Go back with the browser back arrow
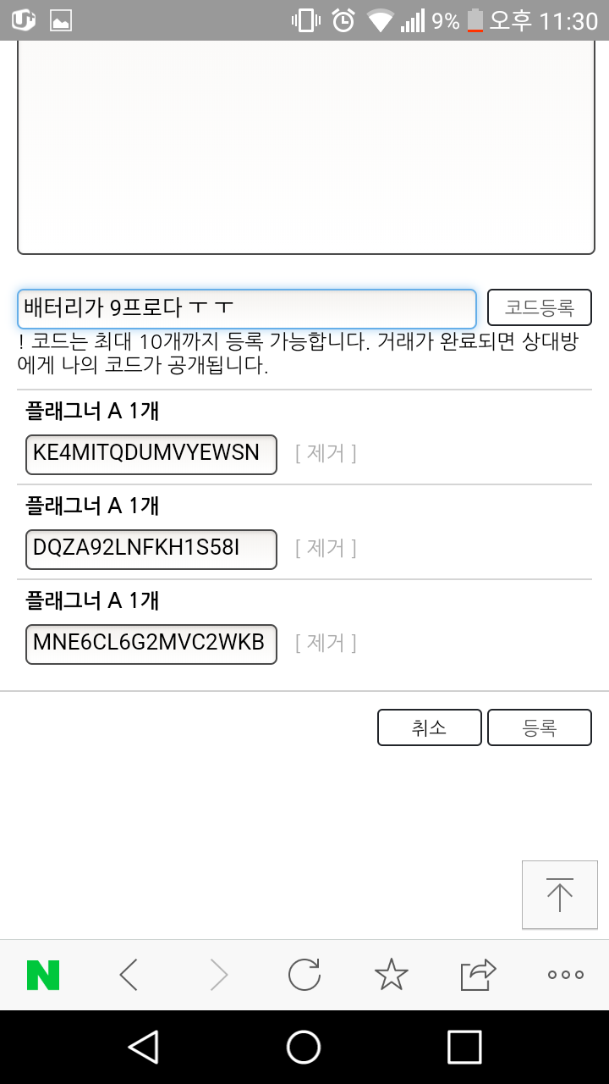Image resolution: width=609 pixels, height=1084 pixels. [x=129, y=975]
